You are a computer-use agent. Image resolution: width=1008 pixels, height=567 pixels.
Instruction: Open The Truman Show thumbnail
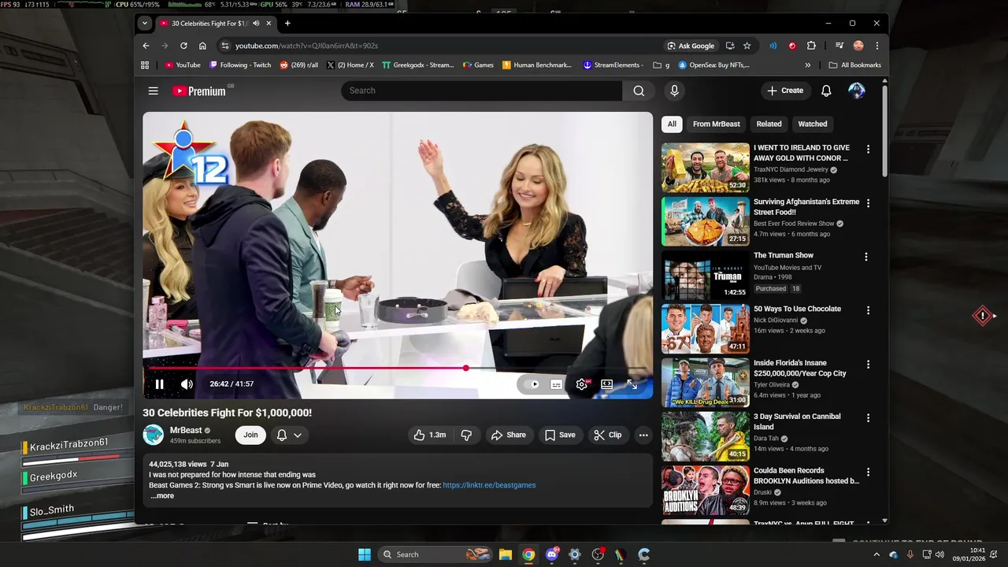tap(706, 275)
